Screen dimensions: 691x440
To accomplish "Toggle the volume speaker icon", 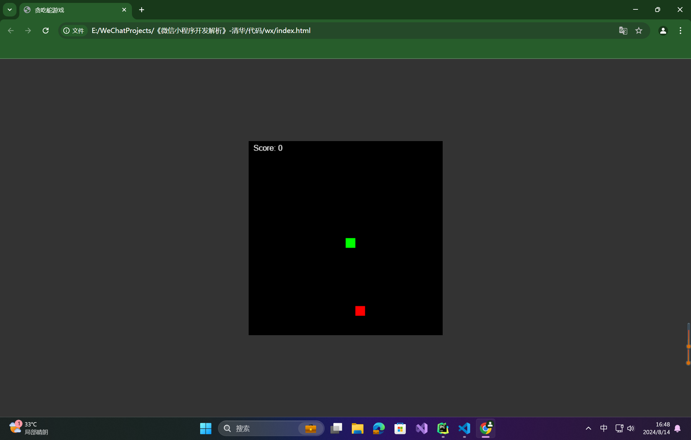I will 631,428.
